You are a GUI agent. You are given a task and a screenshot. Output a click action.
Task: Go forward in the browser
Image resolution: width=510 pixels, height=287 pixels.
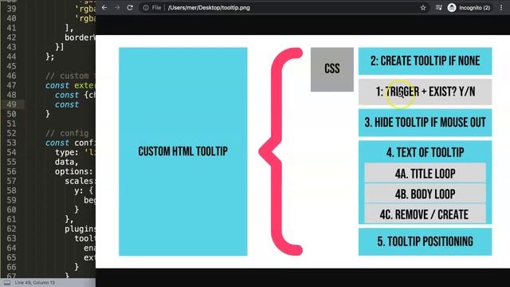click(117, 7)
